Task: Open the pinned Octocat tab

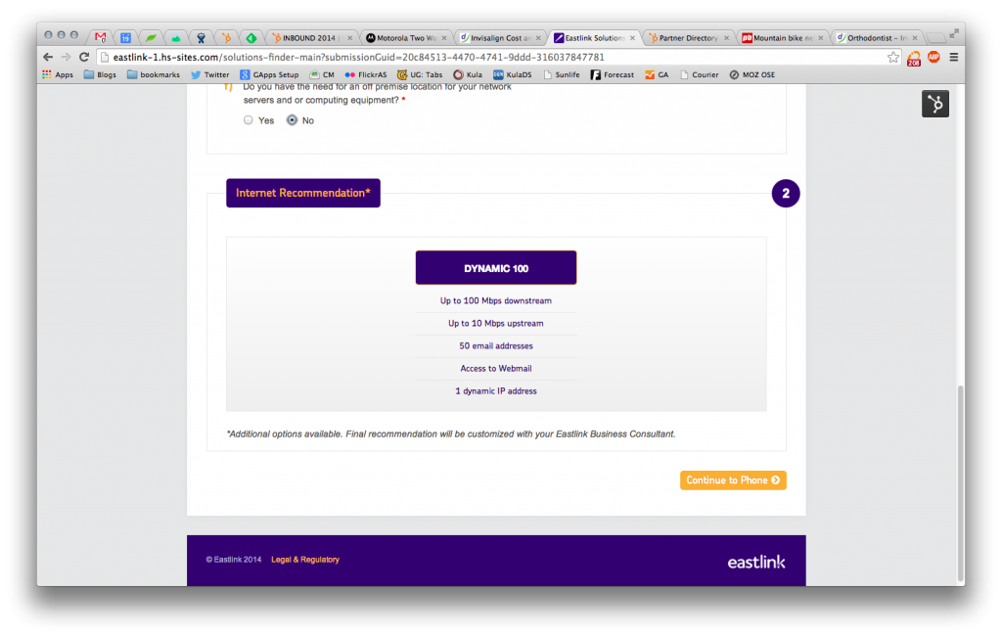Action: [x=202, y=38]
